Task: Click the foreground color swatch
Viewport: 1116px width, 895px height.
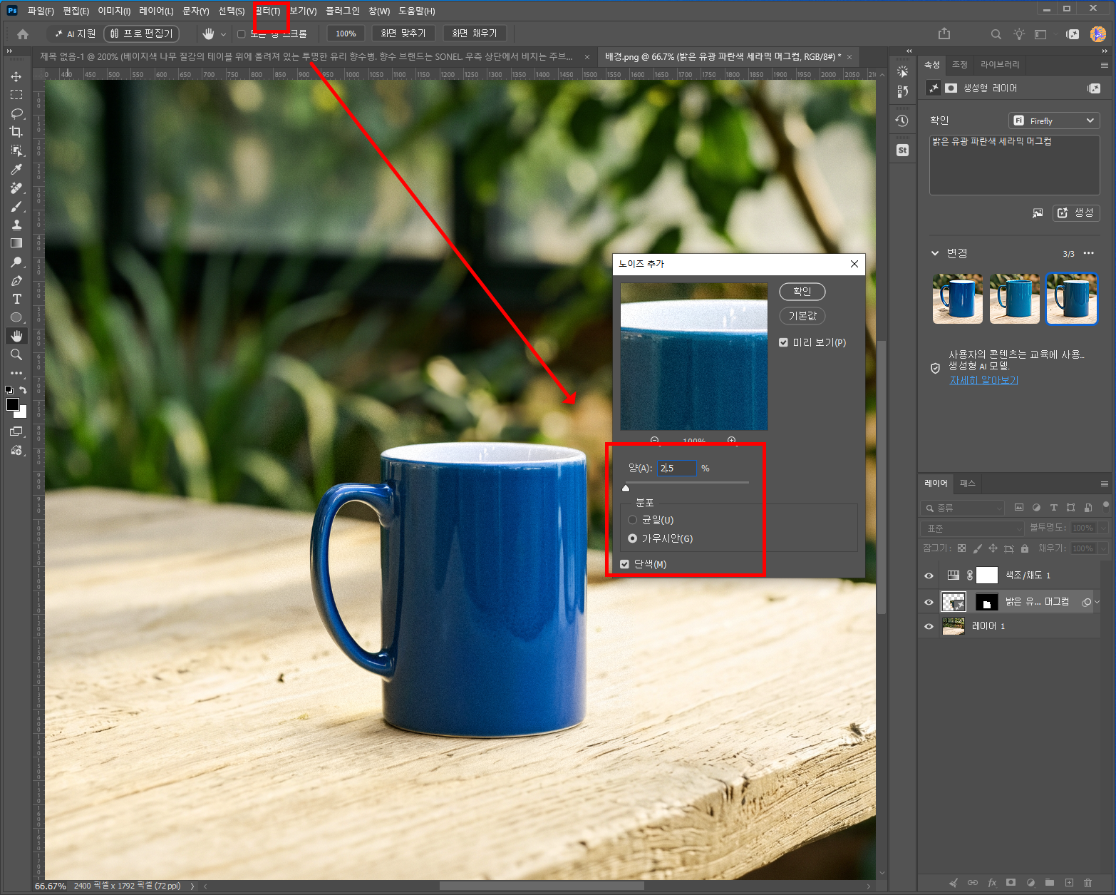Action: tap(13, 404)
